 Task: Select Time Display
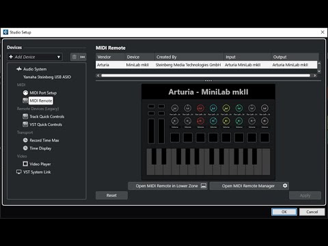point(40,148)
